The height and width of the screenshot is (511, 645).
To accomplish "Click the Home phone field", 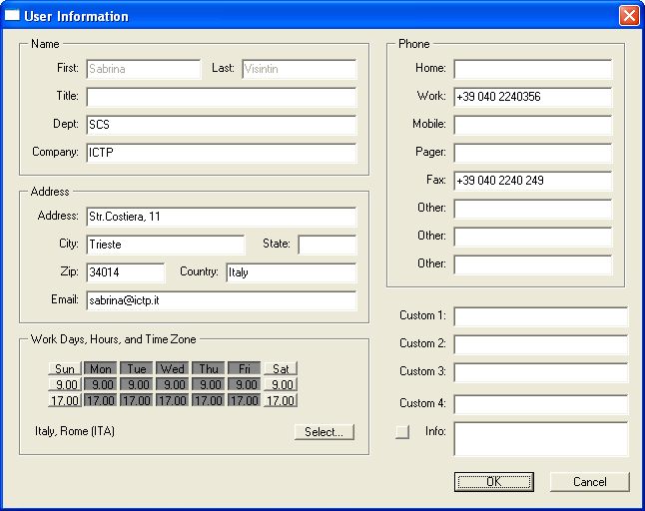I will (532, 70).
